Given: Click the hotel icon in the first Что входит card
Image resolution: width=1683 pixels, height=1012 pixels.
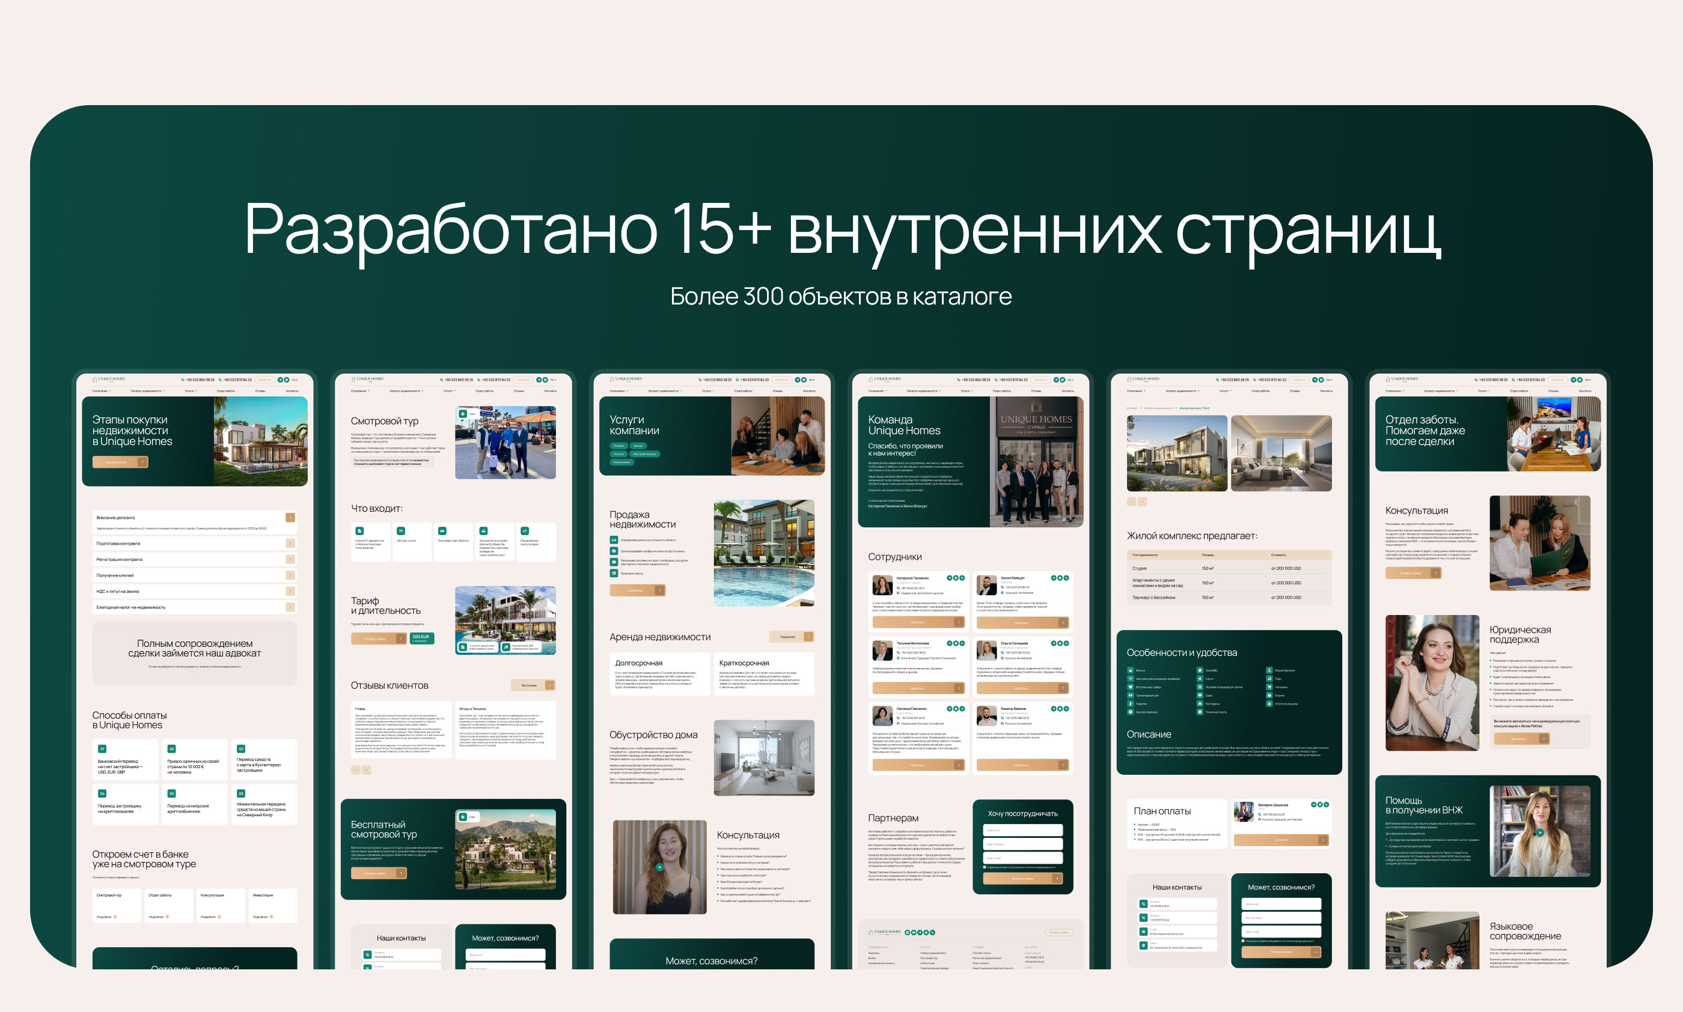Looking at the screenshot, I should pyautogui.click(x=359, y=530).
